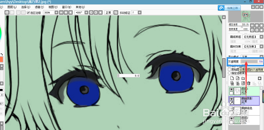Create a new layer folder
This screenshot has height=130, width=264.
(x=243, y=78)
